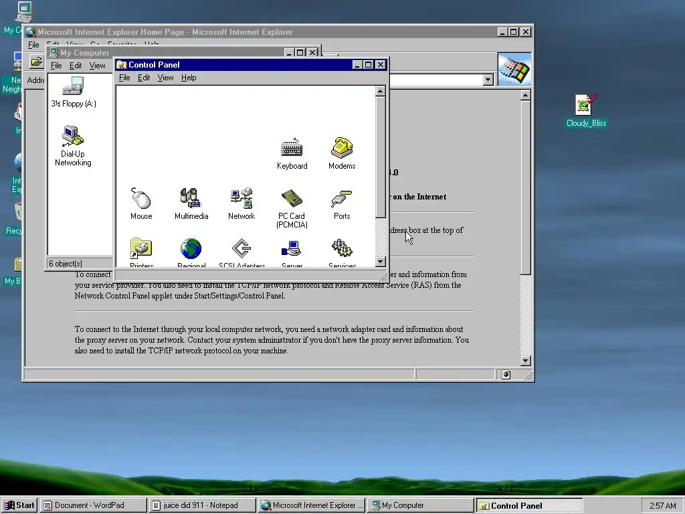Click the "6 object(s)" status bar text
685x514 pixels.
[66, 264]
